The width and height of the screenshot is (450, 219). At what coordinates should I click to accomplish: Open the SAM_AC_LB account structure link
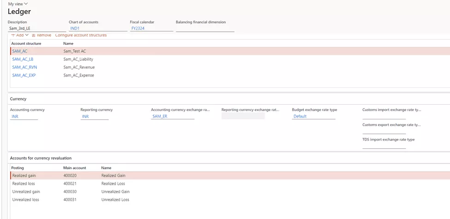click(x=23, y=59)
